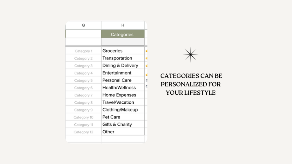Select the Groceries cell
The height and width of the screenshot is (164, 292).
coord(122,51)
